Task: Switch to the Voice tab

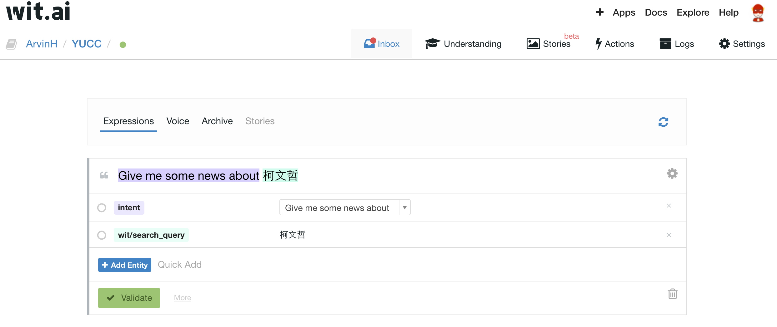Action: pyautogui.click(x=178, y=121)
